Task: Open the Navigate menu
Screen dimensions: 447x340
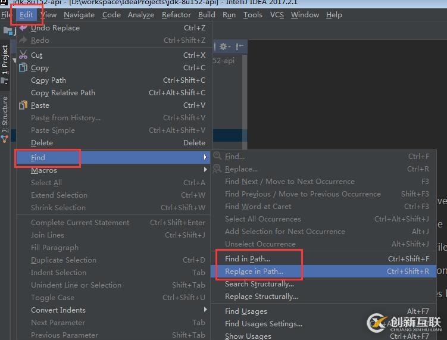Action: click(79, 15)
